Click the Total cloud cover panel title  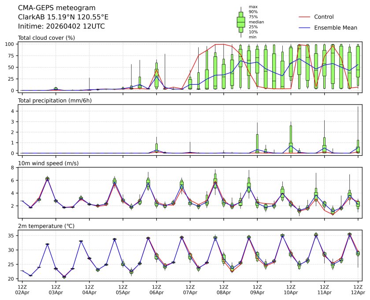(x=46, y=37)
